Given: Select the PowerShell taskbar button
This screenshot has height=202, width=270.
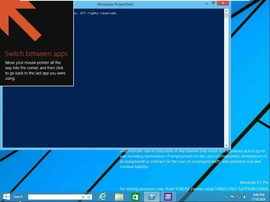Looking at the screenshot, I should click(x=152, y=197).
